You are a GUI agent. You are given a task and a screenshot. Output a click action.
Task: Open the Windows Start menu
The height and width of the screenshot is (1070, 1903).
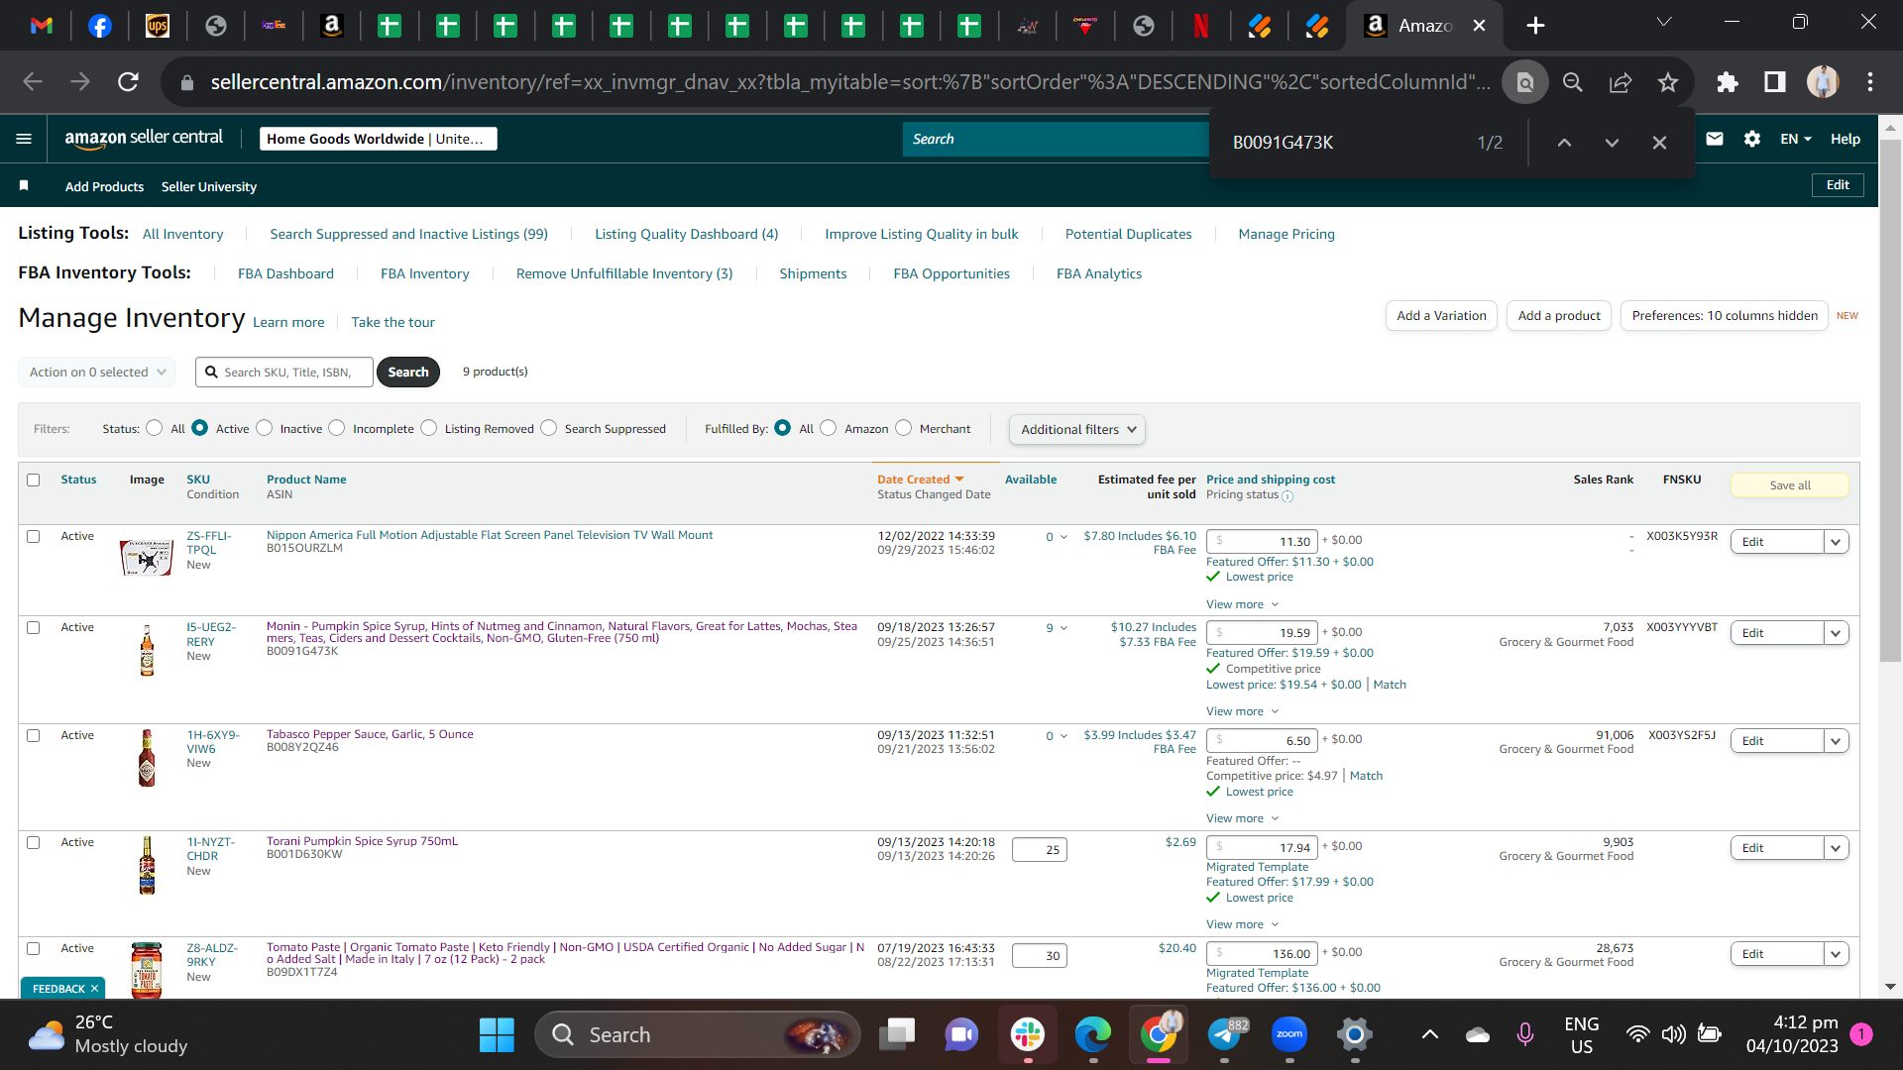497,1035
